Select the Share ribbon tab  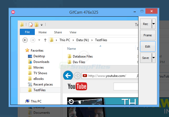tap(58, 32)
